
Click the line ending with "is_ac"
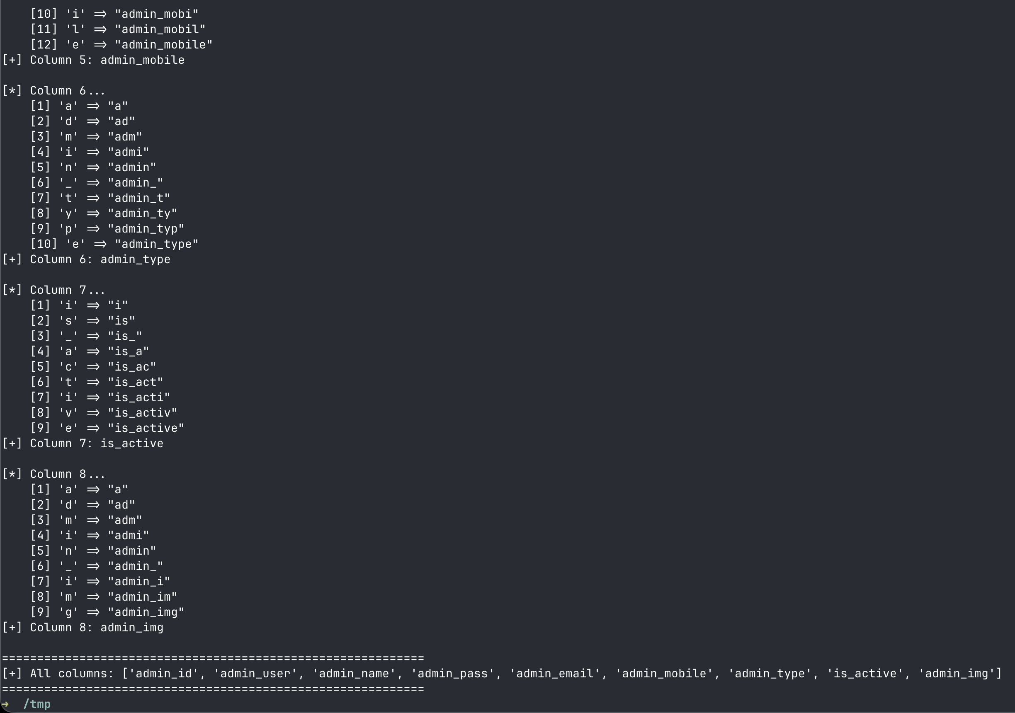93,367
